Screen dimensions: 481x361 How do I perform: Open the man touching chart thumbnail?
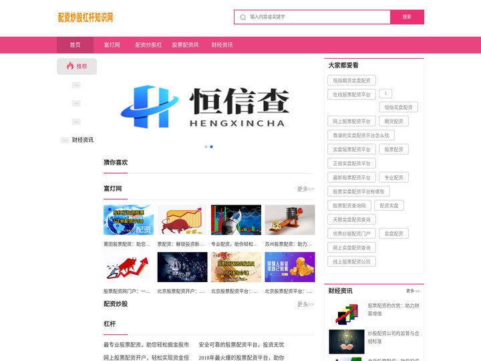click(236, 220)
